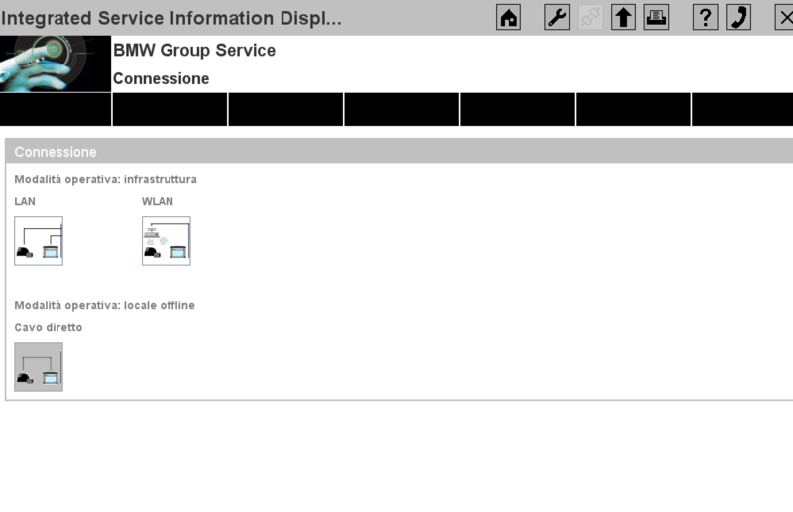
Task: Click the 'Connessione' panel header
Action: click(399, 152)
